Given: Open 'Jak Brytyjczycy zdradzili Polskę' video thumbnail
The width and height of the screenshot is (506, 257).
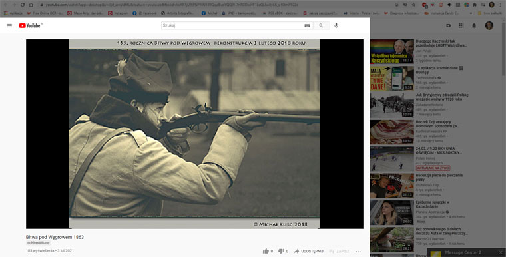Looking at the screenshot, I should 391,105.
